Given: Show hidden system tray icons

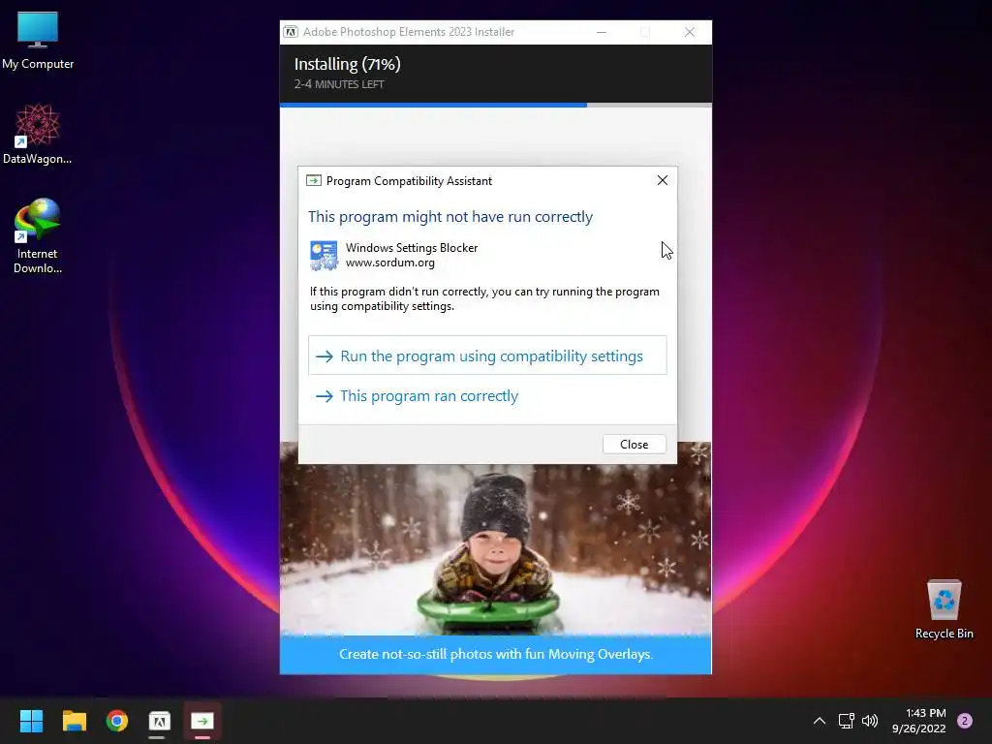Looking at the screenshot, I should (820, 721).
